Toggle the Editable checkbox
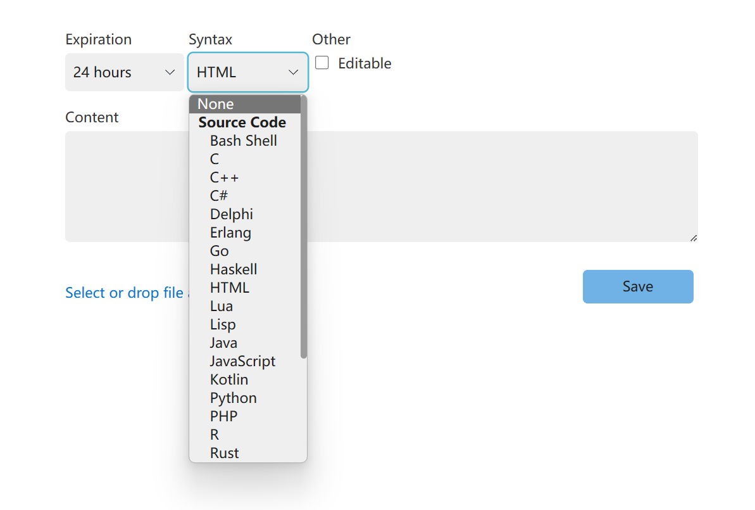This screenshot has width=755, height=510. [x=322, y=63]
